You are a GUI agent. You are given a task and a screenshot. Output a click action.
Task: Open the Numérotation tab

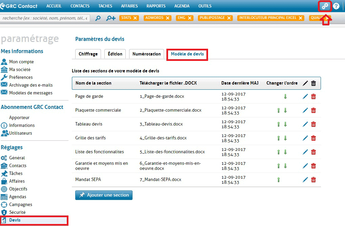click(146, 54)
